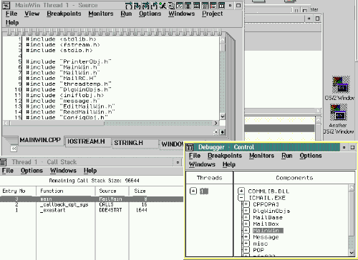Click the Step Return toolbar icon

click(x=154, y=5)
